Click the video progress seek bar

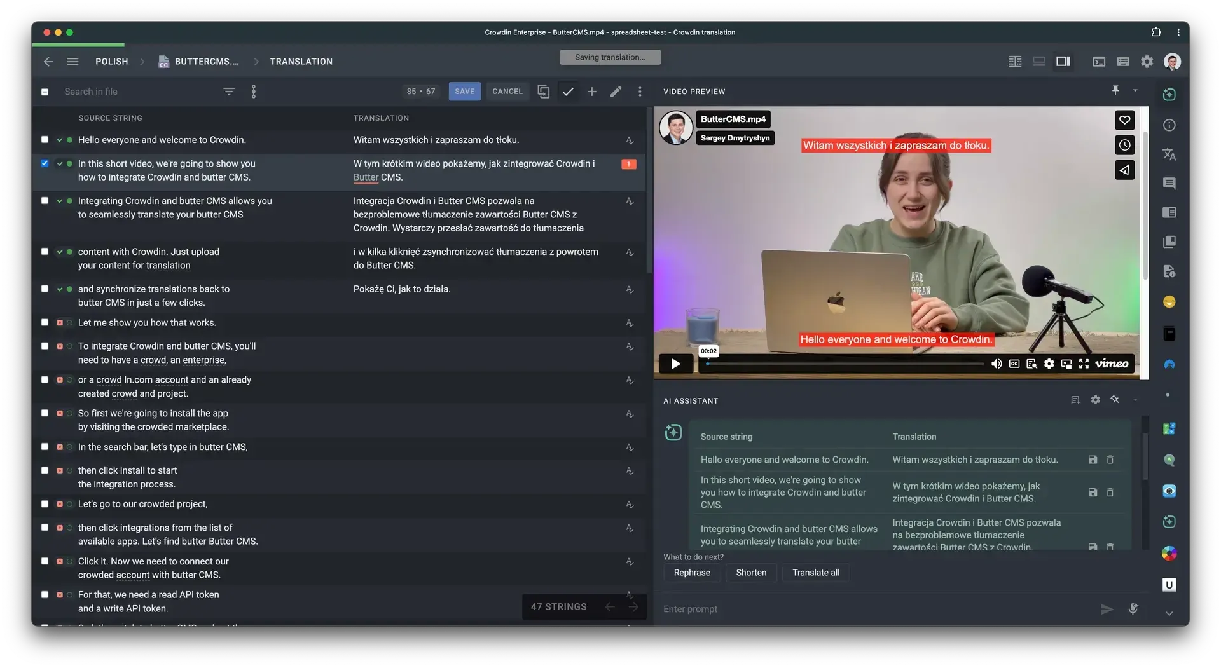coord(846,363)
